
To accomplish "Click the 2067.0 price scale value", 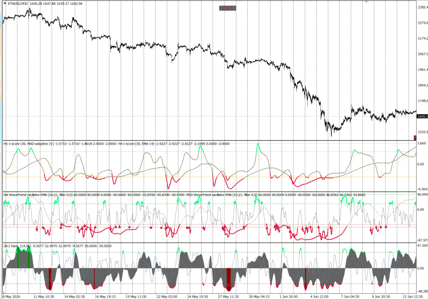I will [423, 54].
